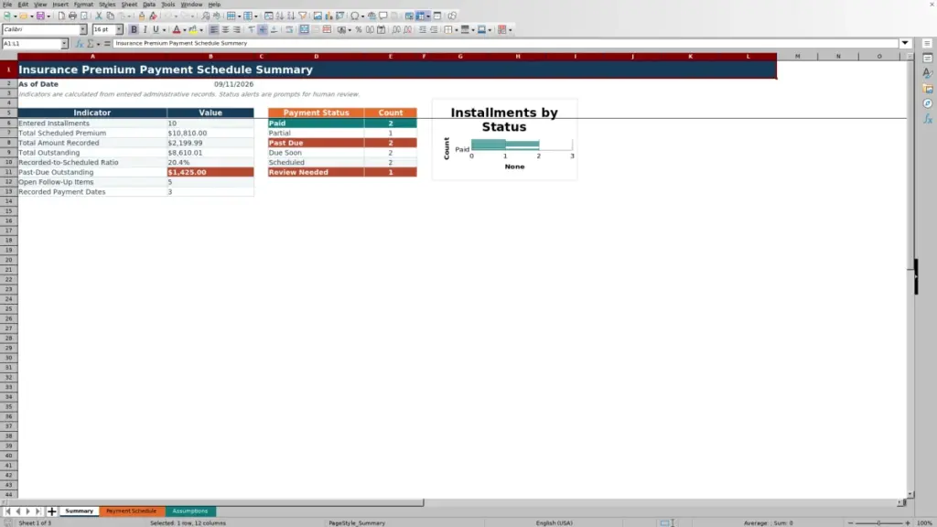Screen dimensions: 937x527
Task: Toggle Underline formatting
Action: click(156, 29)
